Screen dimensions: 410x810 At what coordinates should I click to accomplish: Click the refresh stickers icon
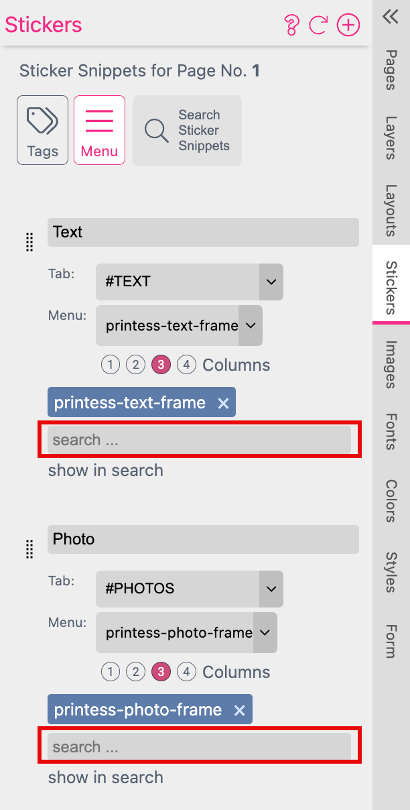[318, 25]
